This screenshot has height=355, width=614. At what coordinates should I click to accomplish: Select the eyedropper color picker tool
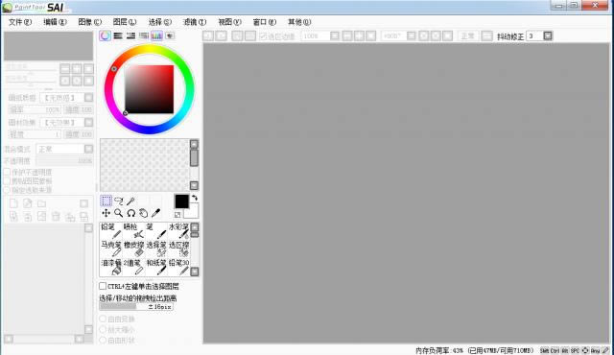155,213
